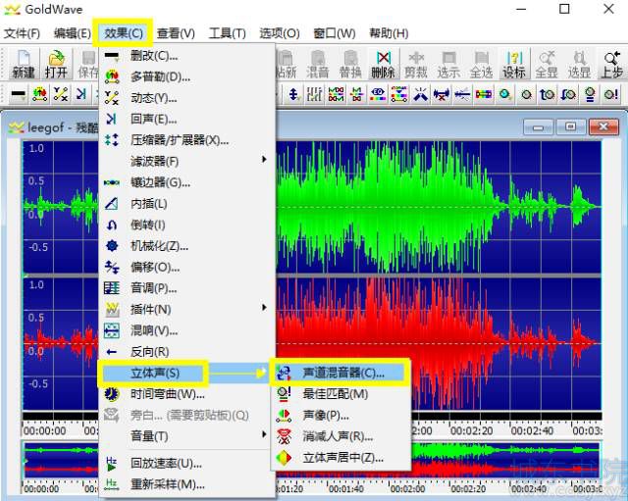This screenshot has width=628, height=501.
Task: Open the 选项(O) menu
Action: tap(280, 33)
